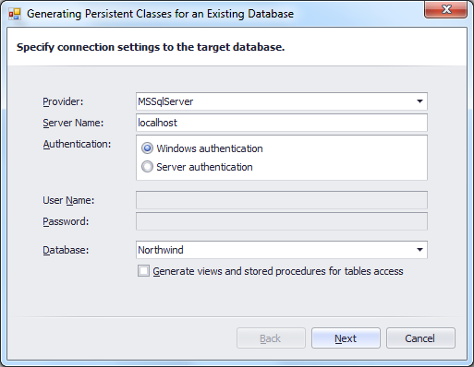Click the heading 'Specify connection settings to the target database.'
The width and height of the screenshot is (474, 367).
(151, 47)
